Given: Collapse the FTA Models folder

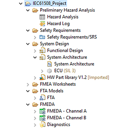Looking at the screenshot, I should 28,91.
